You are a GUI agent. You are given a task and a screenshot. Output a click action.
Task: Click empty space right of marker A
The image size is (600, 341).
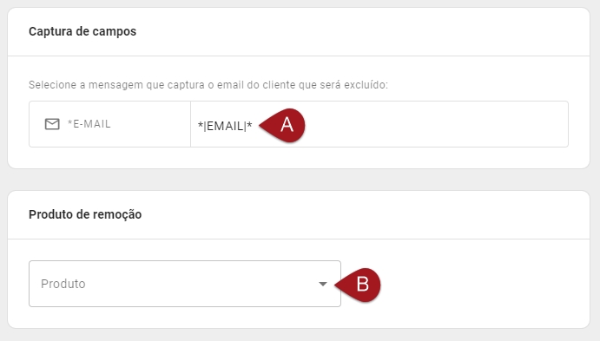(436, 124)
